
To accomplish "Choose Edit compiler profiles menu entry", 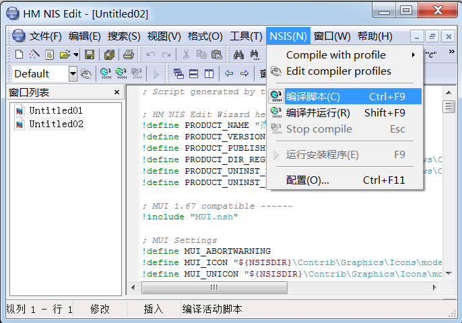I will (345, 71).
